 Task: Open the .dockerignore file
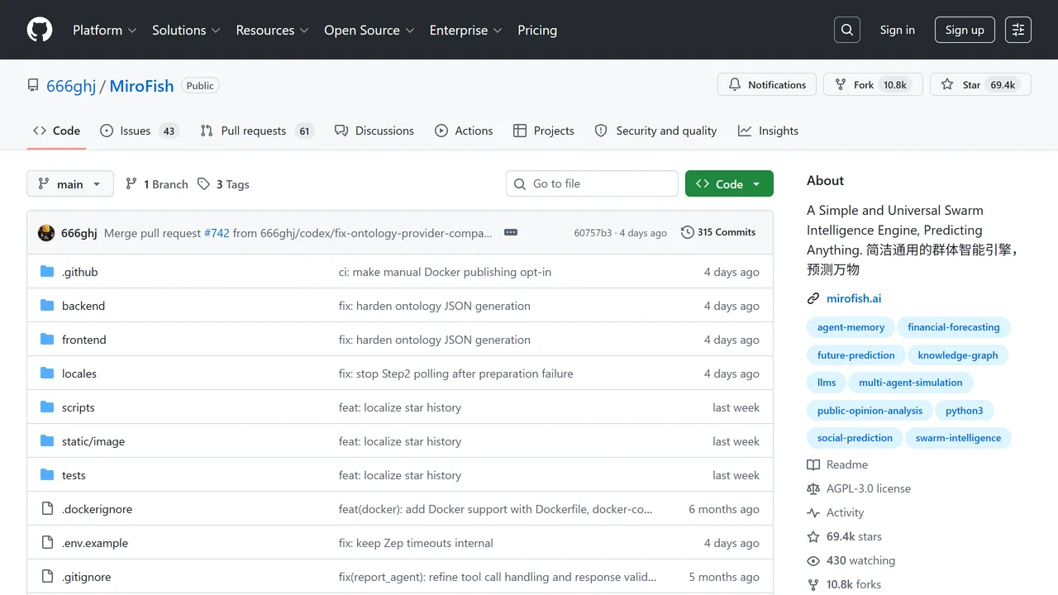click(x=97, y=509)
